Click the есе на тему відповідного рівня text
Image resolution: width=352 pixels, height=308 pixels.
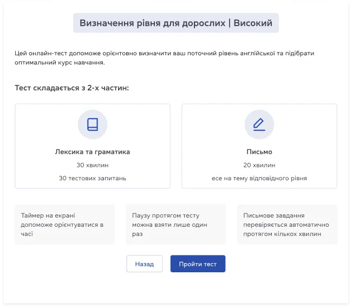pos(259,178)
